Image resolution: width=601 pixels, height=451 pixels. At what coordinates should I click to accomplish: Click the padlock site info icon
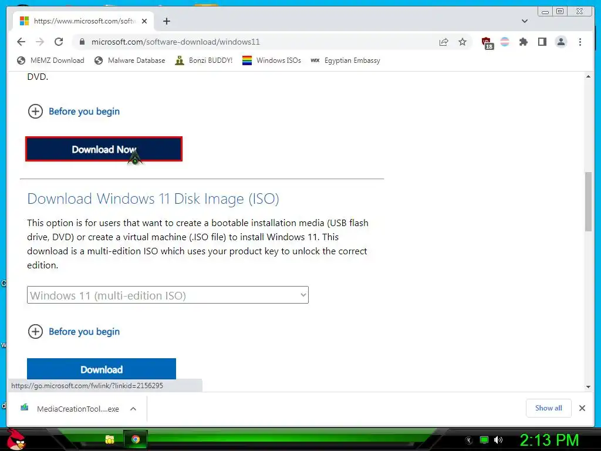[82, 42]
